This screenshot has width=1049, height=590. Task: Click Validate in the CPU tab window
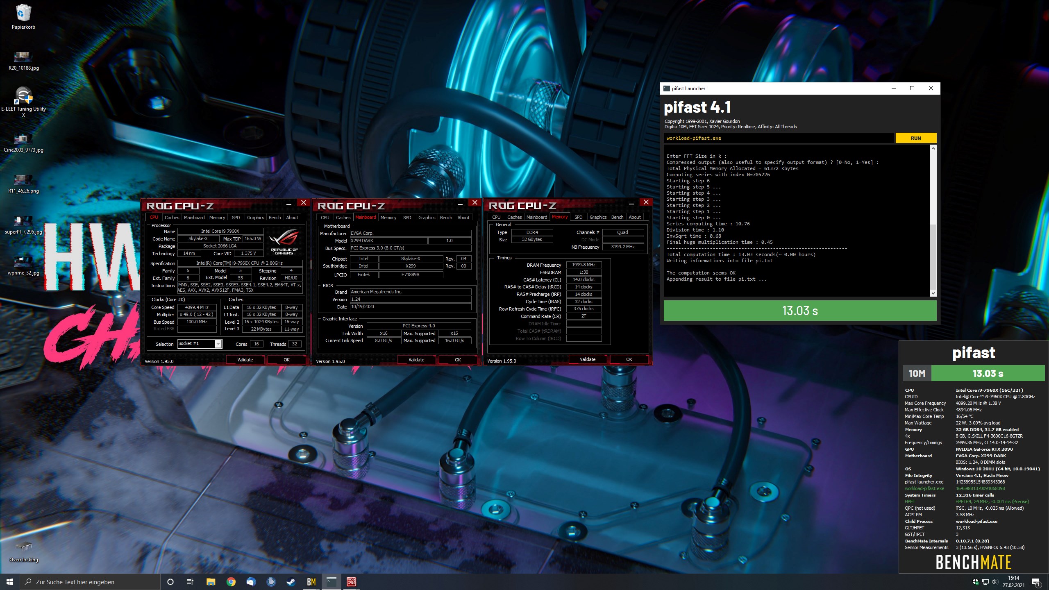[245, 360]
